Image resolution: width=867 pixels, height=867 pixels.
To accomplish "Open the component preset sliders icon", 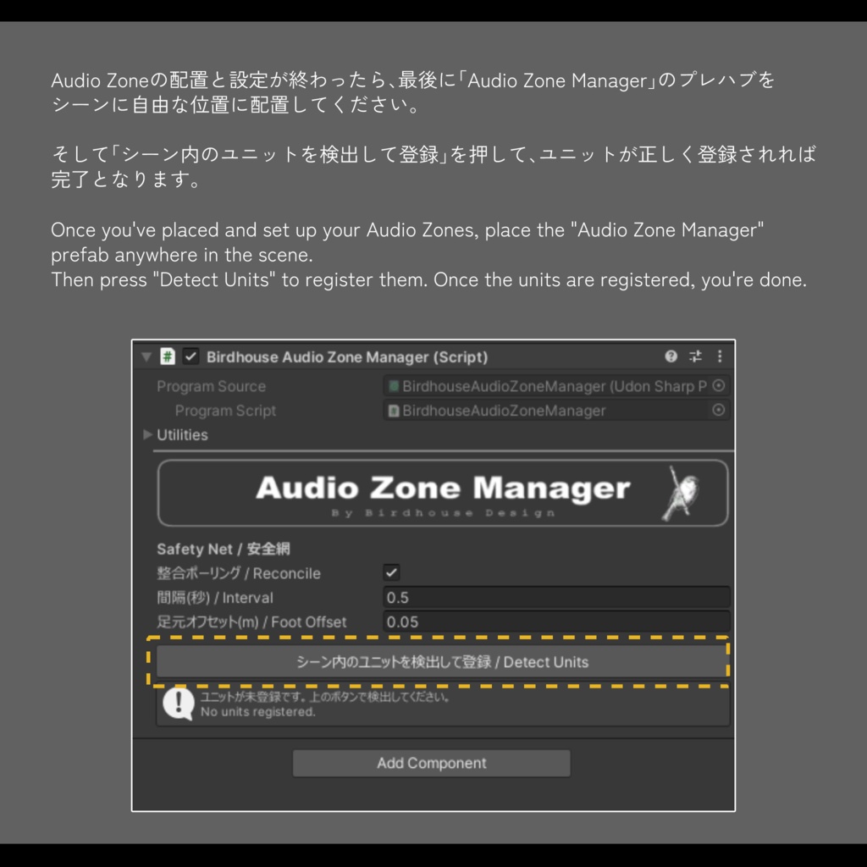I will pyautogui.click(x=696, y=356).
